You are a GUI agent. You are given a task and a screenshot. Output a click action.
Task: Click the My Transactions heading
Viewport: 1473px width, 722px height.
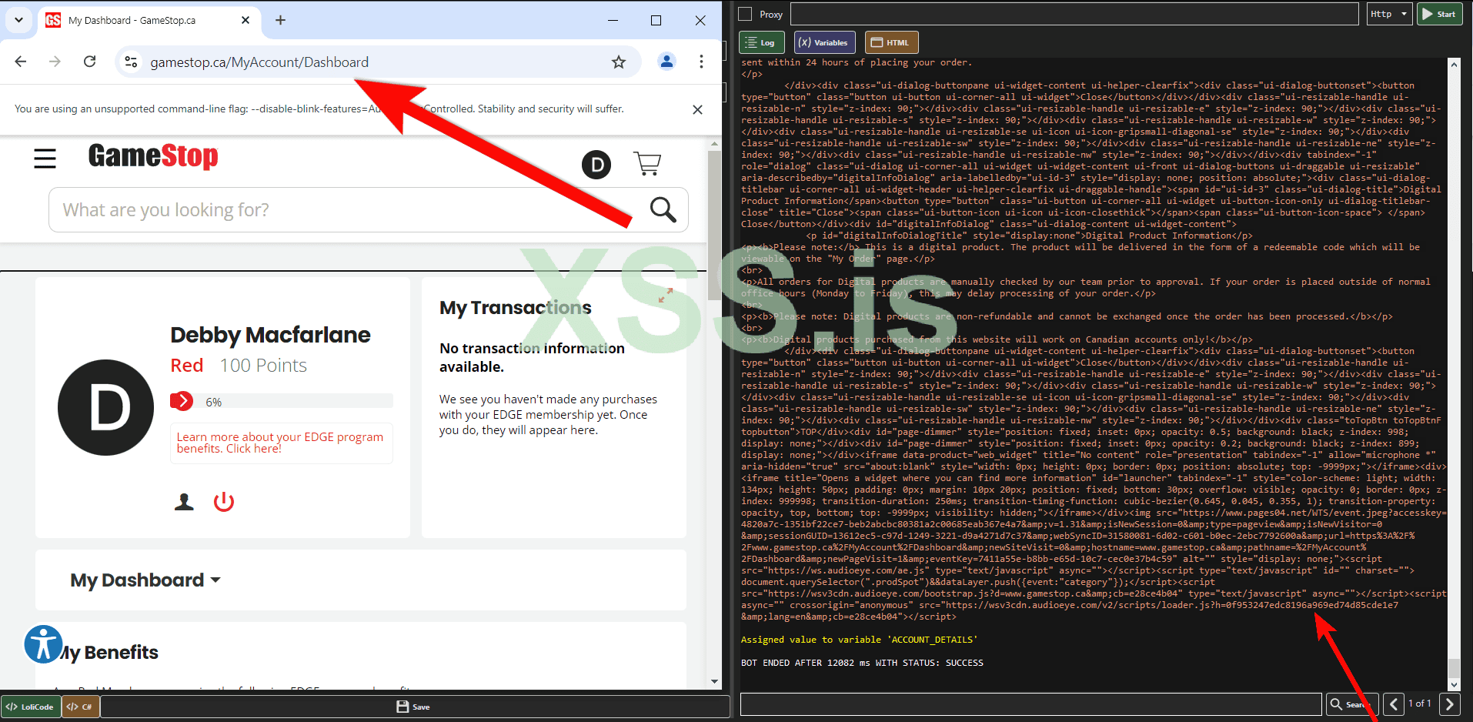pos(516,308)
